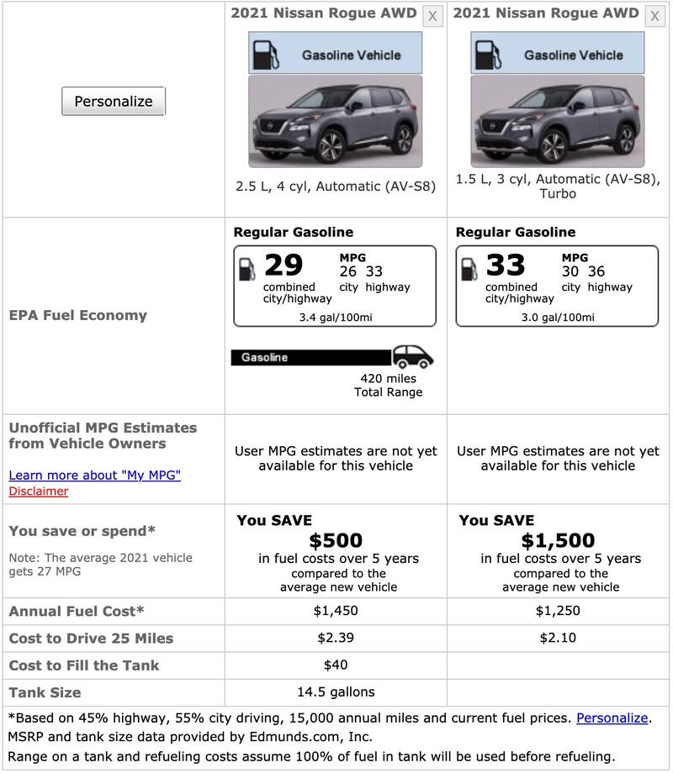This screenshot has height=773, width=673.
Task: Click gas pump icon for 1.5 L Turbo banner
Action: (485, 54)
